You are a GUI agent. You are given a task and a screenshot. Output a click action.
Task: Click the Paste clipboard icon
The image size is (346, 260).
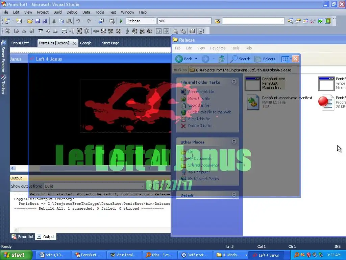pos(69,21)
